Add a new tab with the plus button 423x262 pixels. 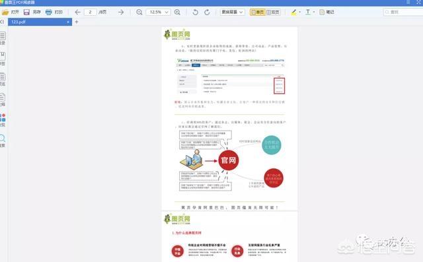(77, 22)
